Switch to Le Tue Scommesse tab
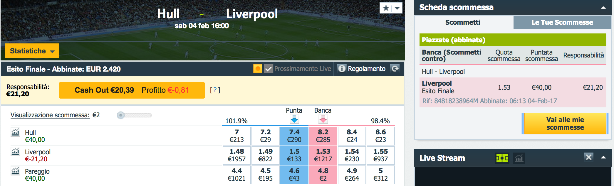The image size is (614, 186). coord(562,22)
